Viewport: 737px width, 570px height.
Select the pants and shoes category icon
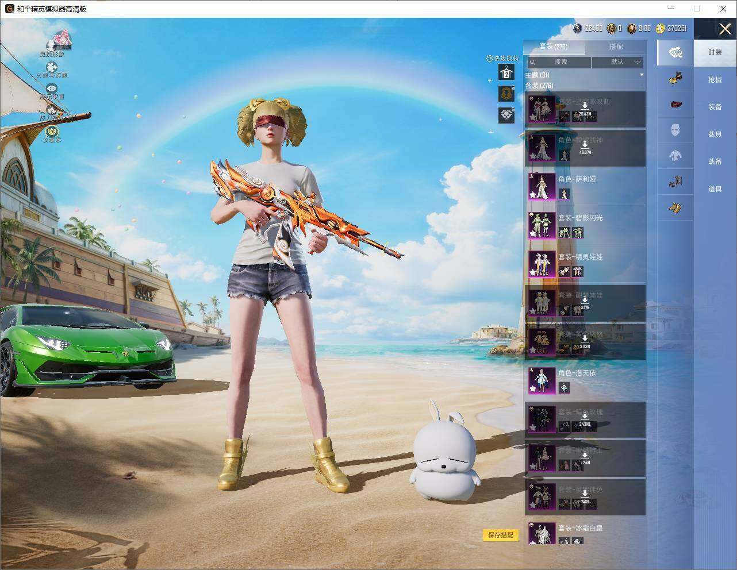coord(675,182)
